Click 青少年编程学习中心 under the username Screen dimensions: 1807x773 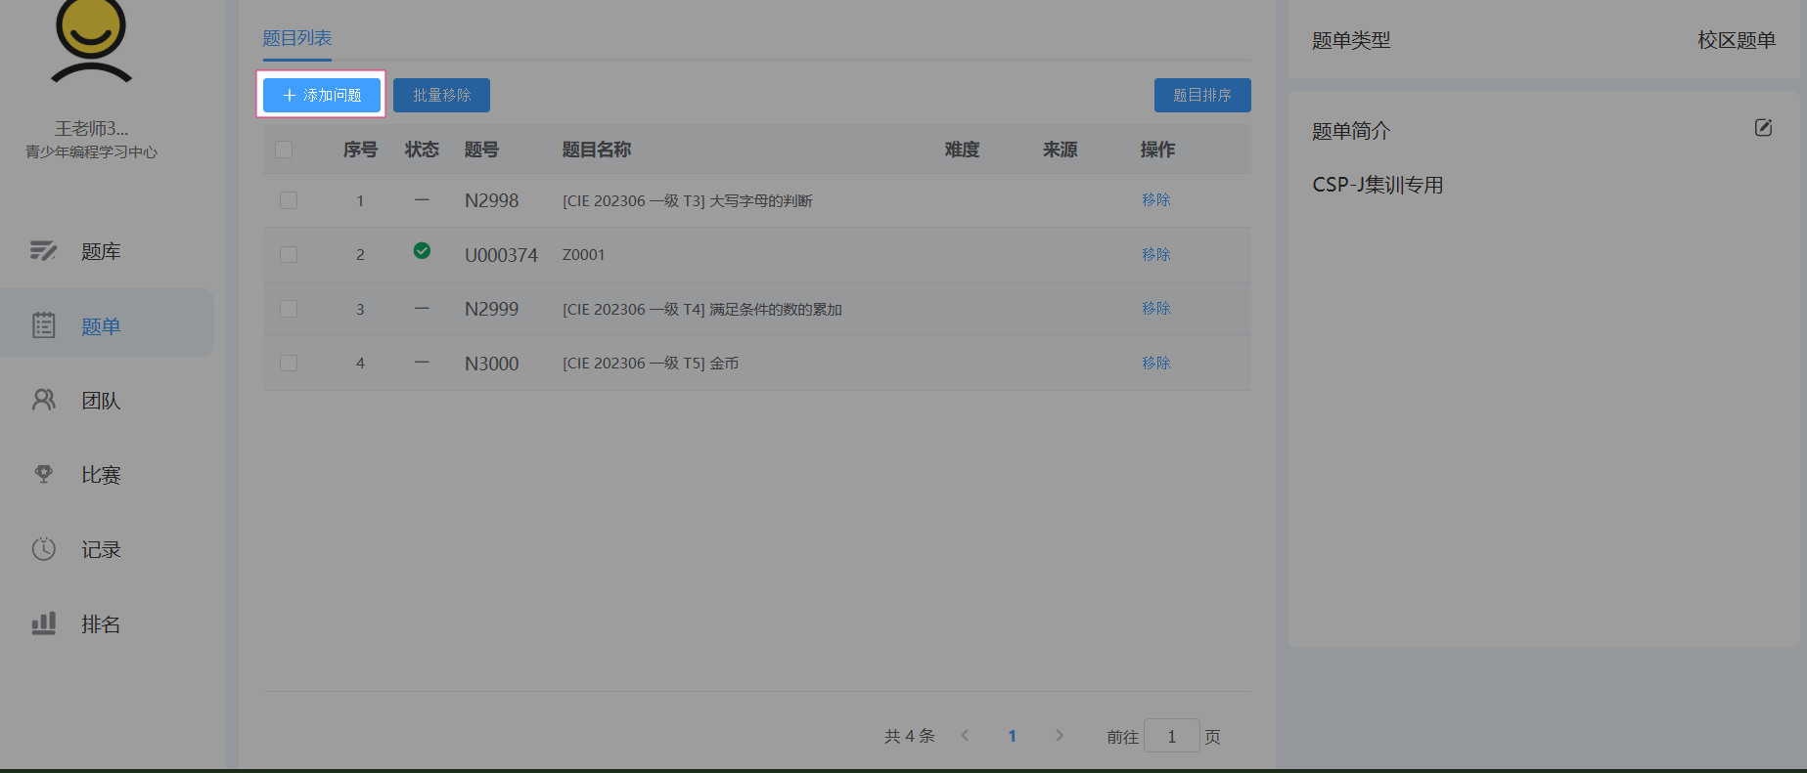point(92,152)
